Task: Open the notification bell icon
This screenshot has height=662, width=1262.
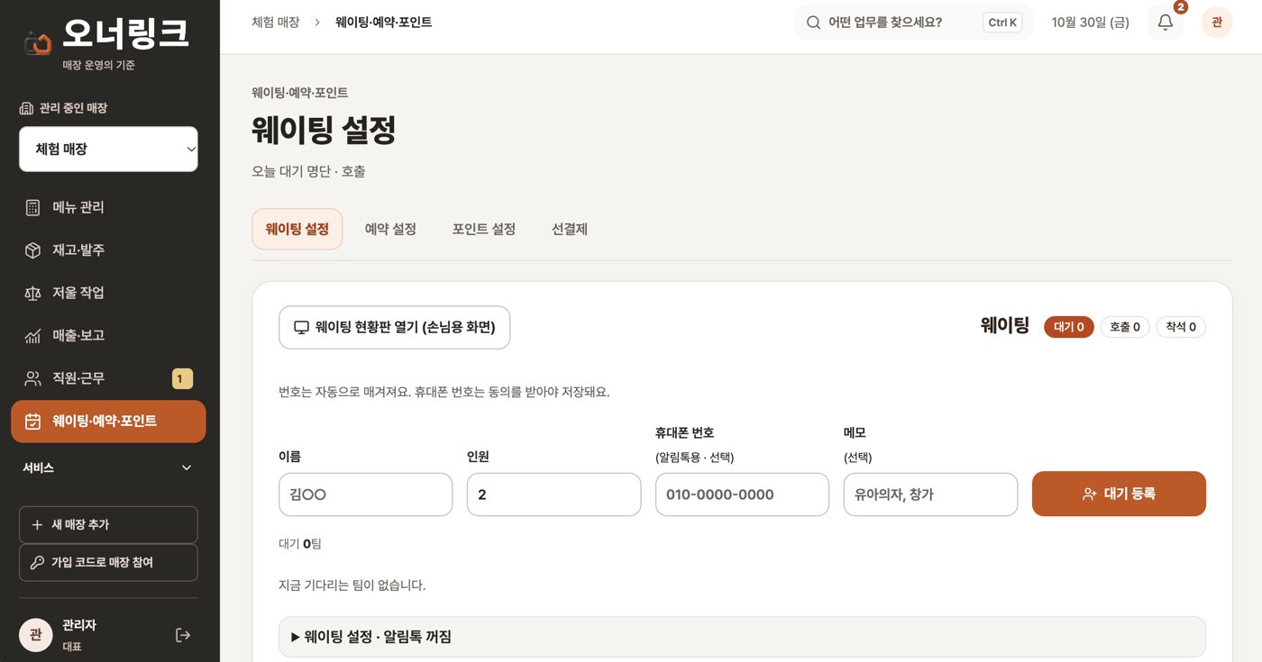Action: [x=1166, y=23]
